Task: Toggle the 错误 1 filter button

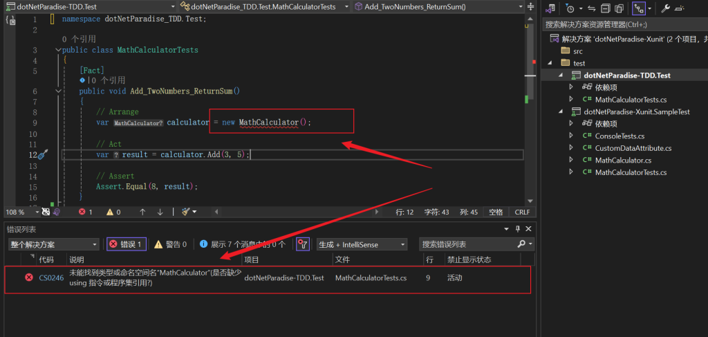Action: (x=127, y=244)
